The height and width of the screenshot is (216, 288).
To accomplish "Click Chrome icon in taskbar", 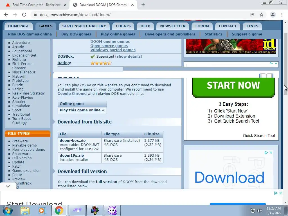I will [59, 210].
